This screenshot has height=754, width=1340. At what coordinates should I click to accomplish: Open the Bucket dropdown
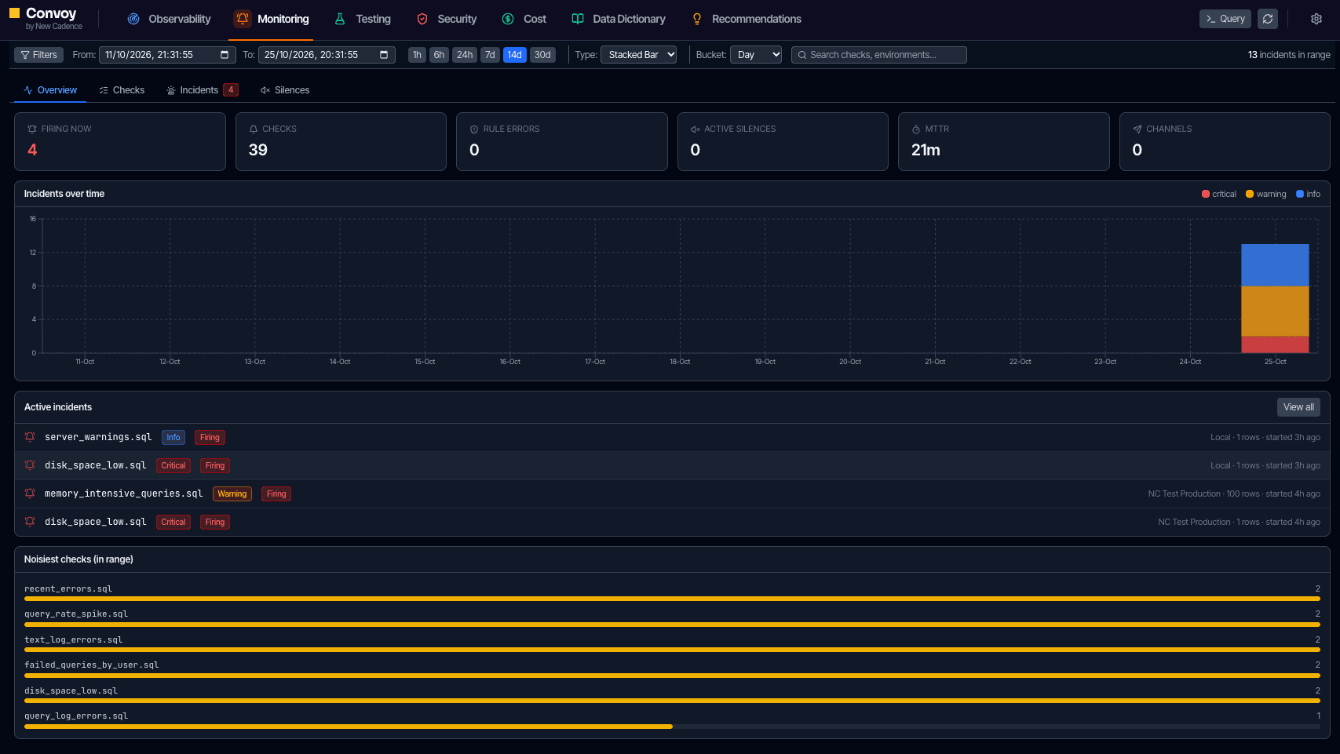point(756,55)
